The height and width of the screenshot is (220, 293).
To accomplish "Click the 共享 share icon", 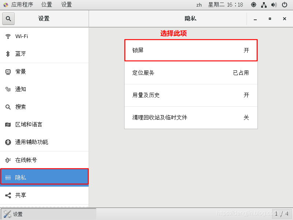I will point(8,195).
